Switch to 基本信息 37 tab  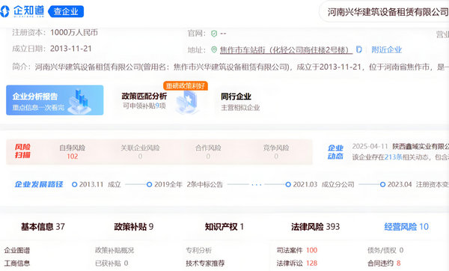point(43,227)
